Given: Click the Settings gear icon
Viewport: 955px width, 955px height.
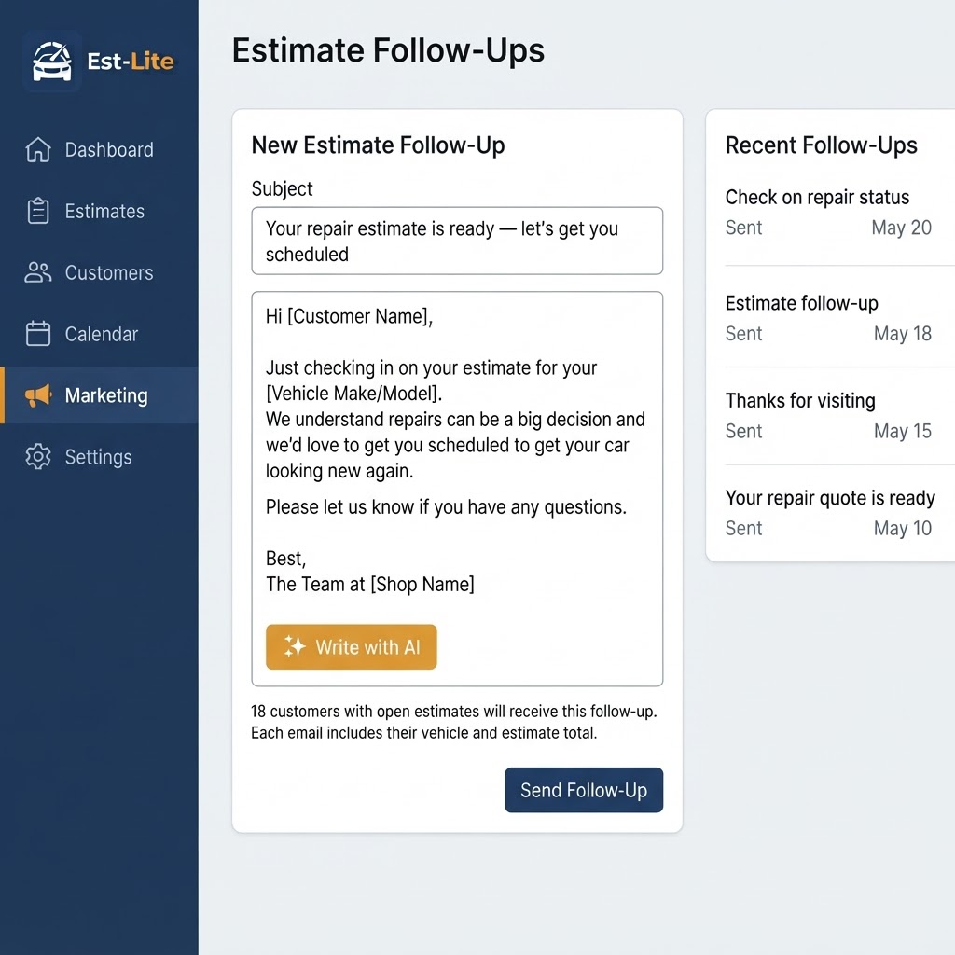Looking at the screenshot, I should pyautogui.click(x=37, y=457).
